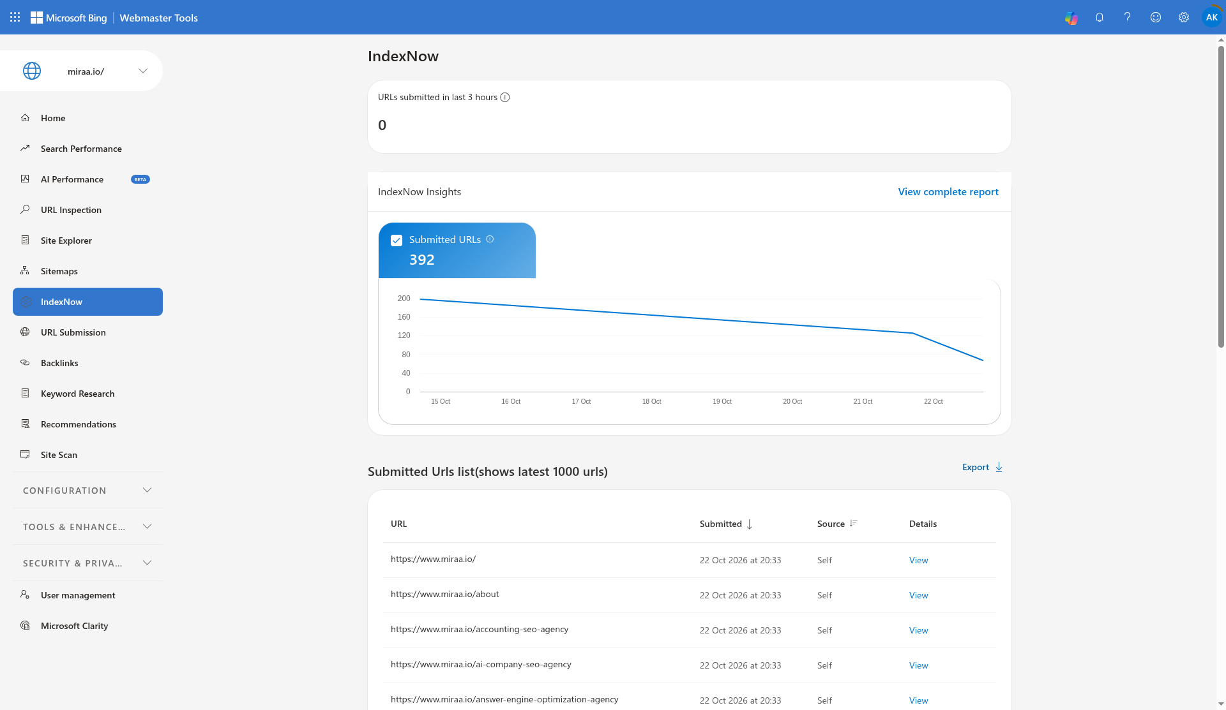This screenshot has height=710, width=1226.
Task: Click the globe site icon next to miraa.io
Action: [x=32, y=71]
